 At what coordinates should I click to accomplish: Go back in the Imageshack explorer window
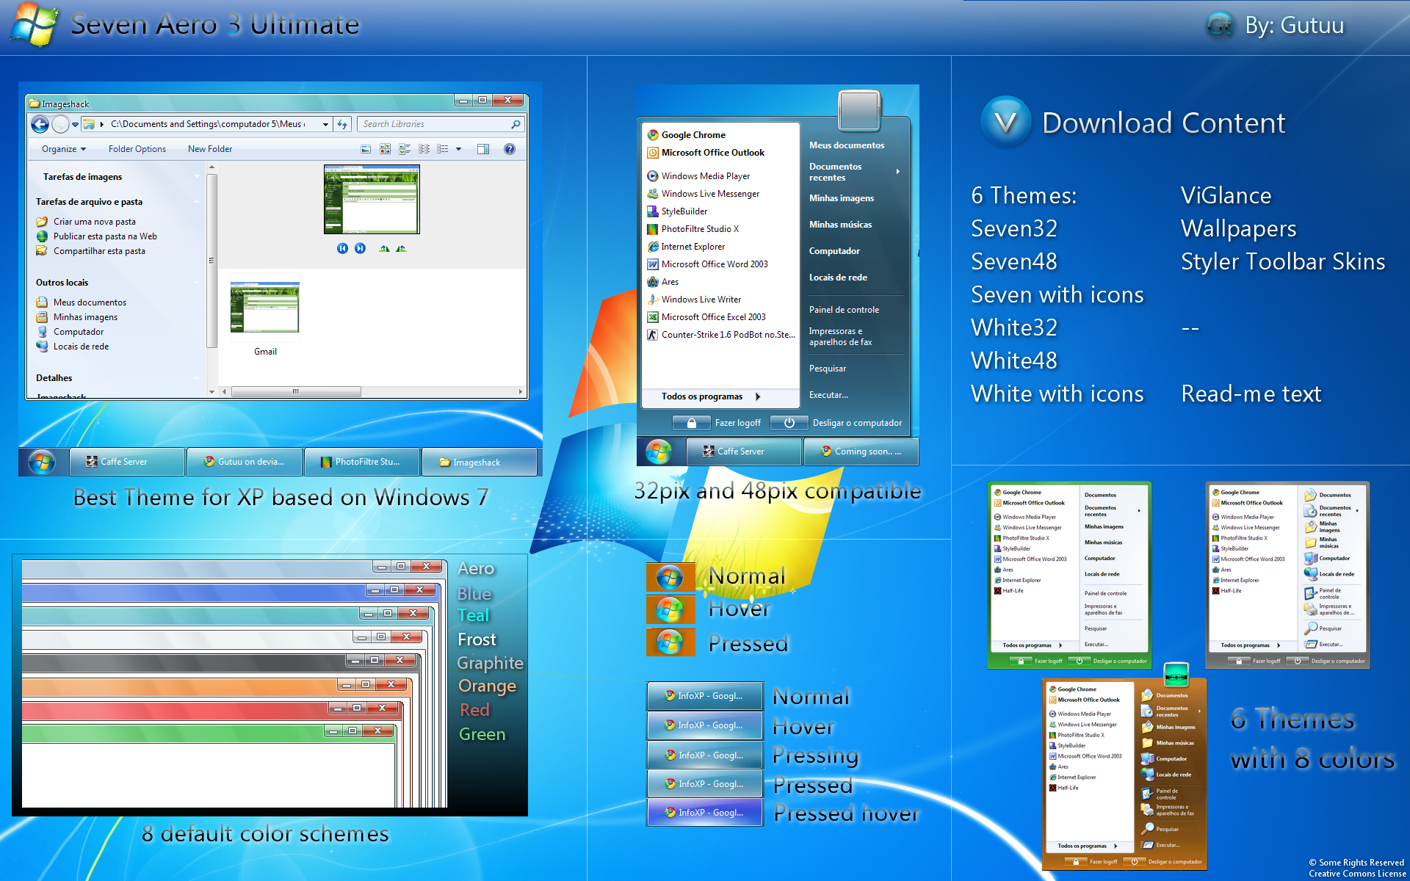coord(40,125)
